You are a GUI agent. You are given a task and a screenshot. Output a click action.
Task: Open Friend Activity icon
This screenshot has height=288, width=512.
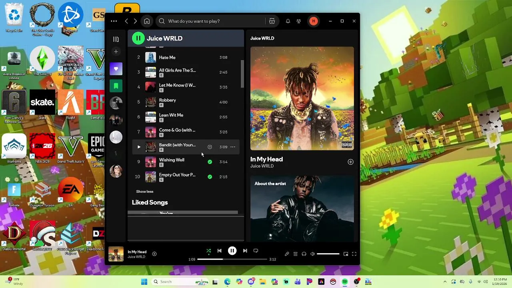pos(298,21)
